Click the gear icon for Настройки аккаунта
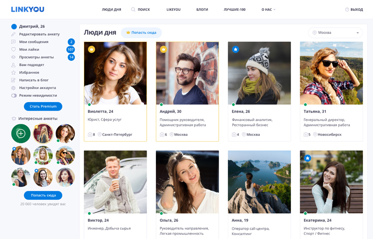 point(13,88)
